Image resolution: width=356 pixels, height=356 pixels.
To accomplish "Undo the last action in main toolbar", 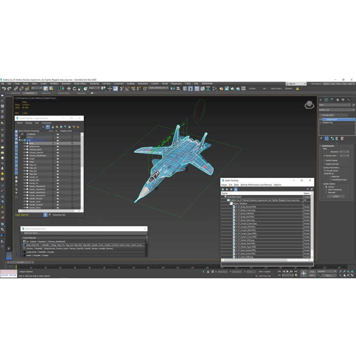I will 4,89.
